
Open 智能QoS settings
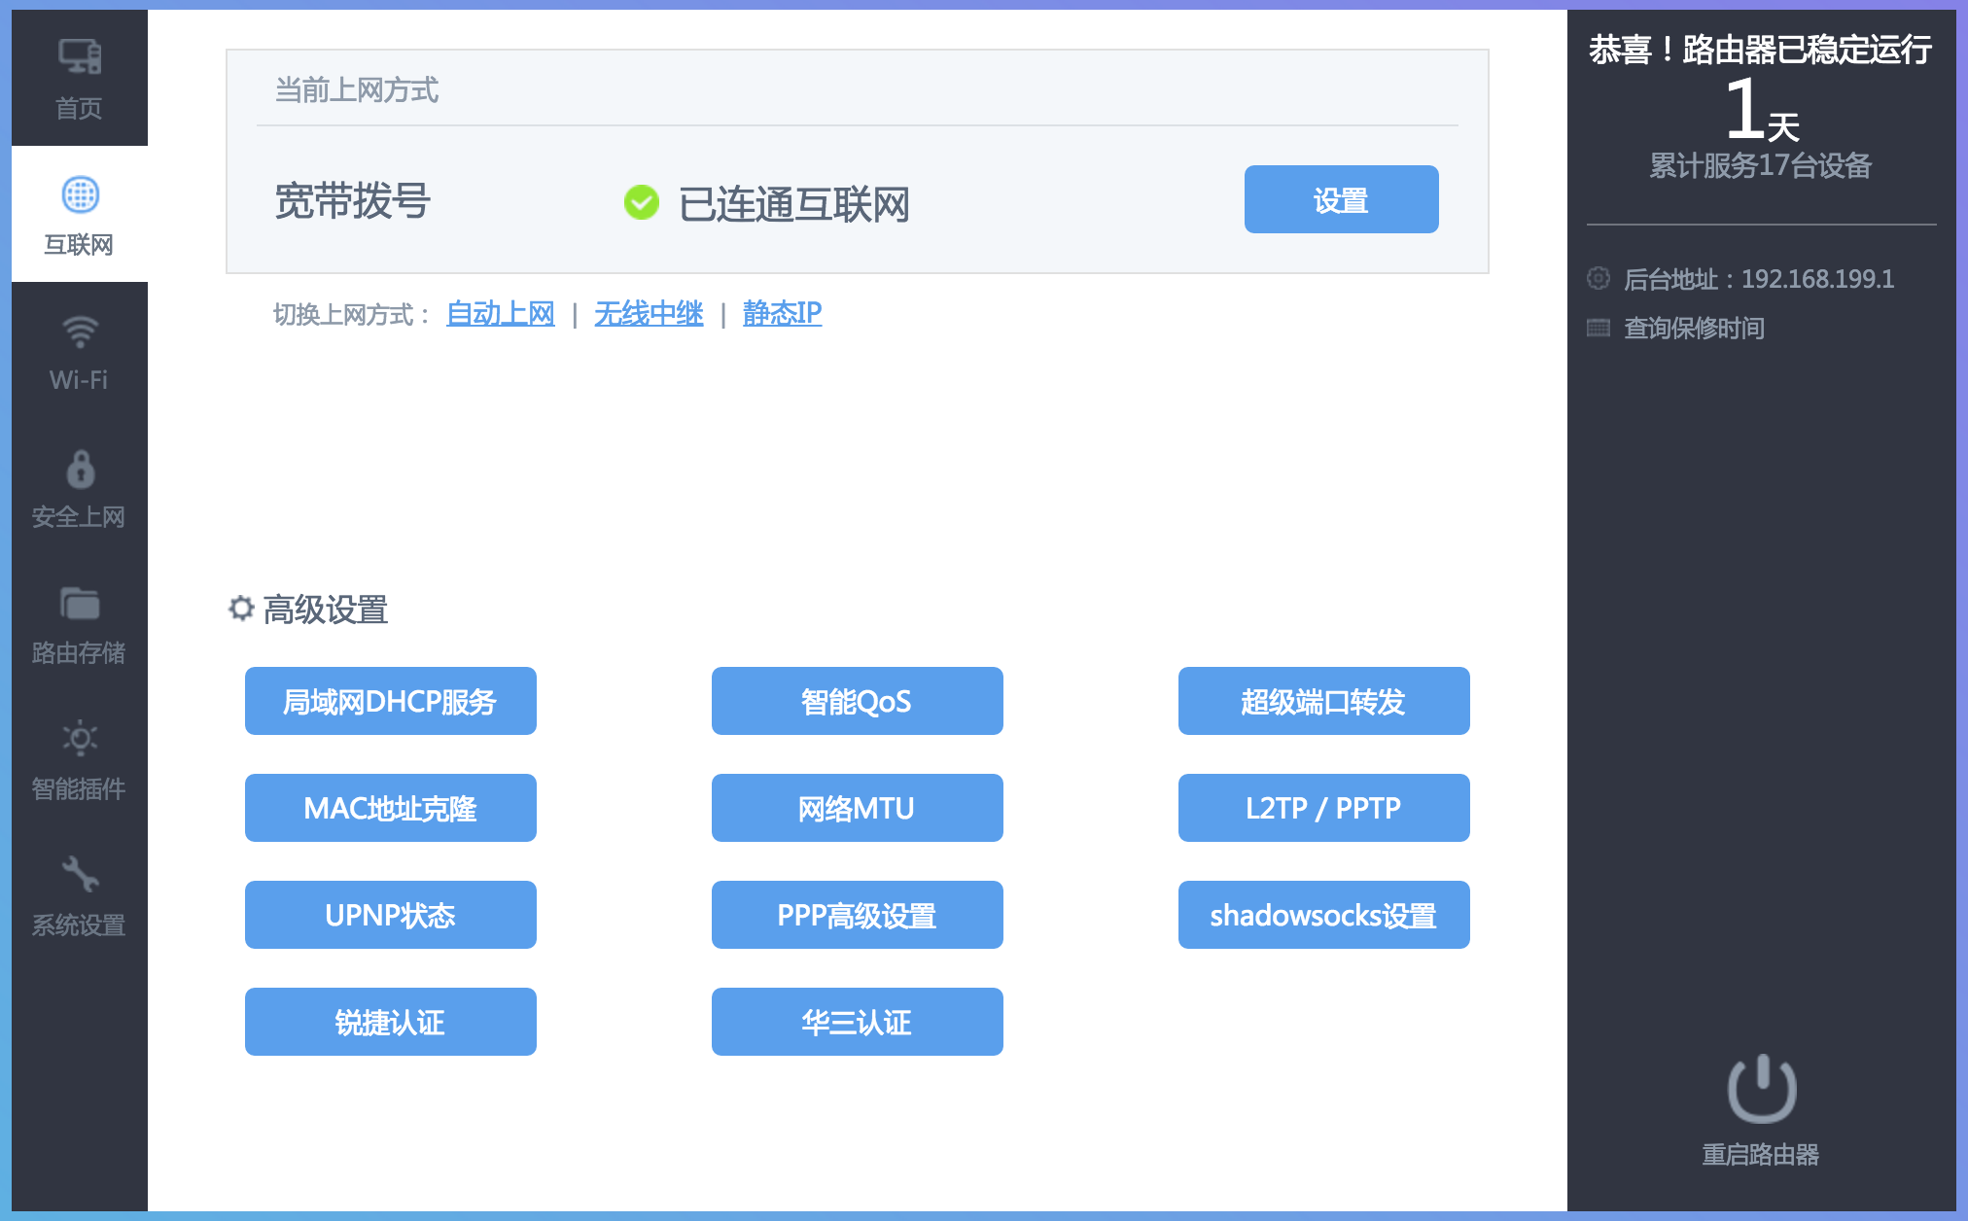click(x=857, y=701)
